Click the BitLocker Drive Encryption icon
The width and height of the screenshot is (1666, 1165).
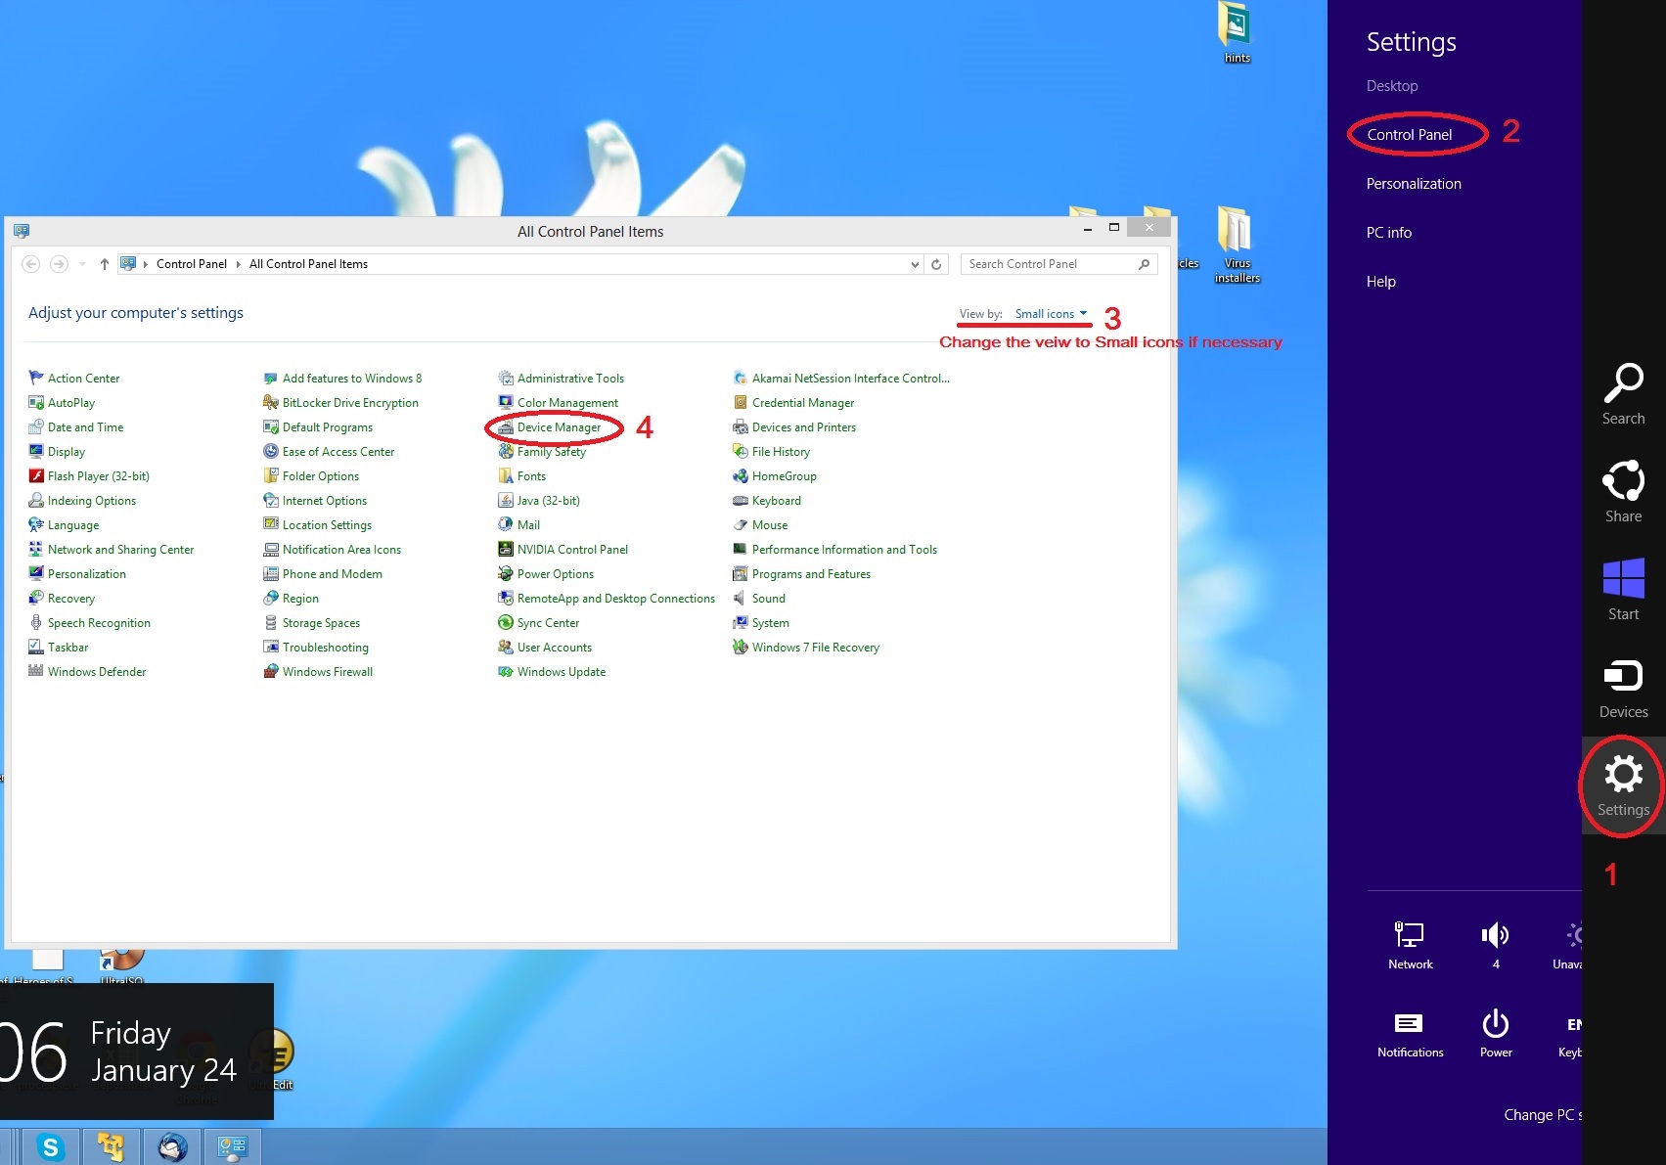click(271, 402)
